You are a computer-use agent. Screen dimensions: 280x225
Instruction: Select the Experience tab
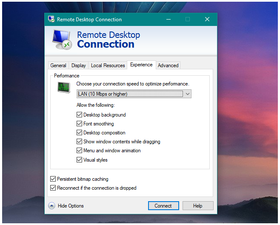coord(141,65)
